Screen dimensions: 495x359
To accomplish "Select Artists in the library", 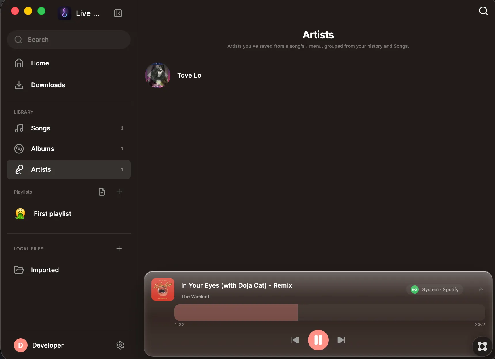I will click(69, 169).
